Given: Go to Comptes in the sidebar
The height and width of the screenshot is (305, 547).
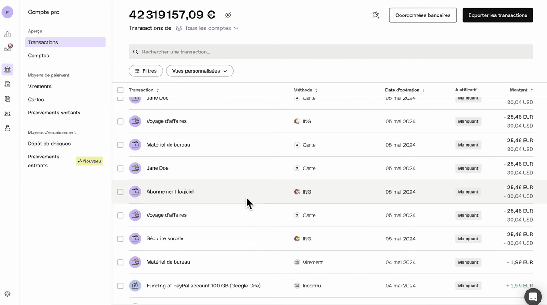Looking at the screenshot, I should (38, 56).
